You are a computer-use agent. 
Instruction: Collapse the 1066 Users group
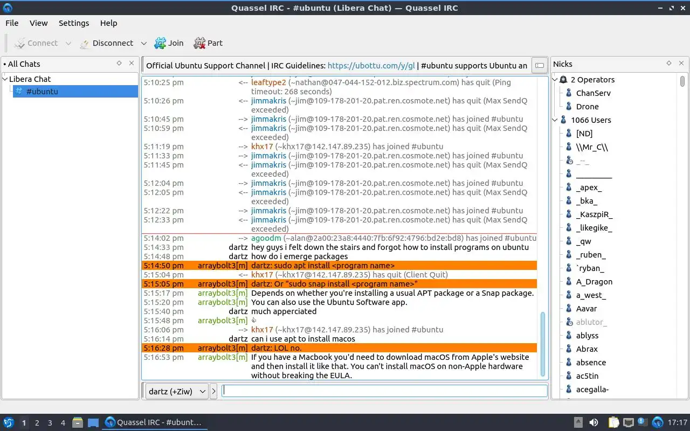pos(555,120)
